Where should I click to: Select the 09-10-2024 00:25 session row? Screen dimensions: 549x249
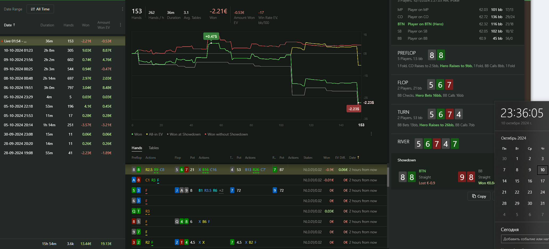[x=63, y=69]
